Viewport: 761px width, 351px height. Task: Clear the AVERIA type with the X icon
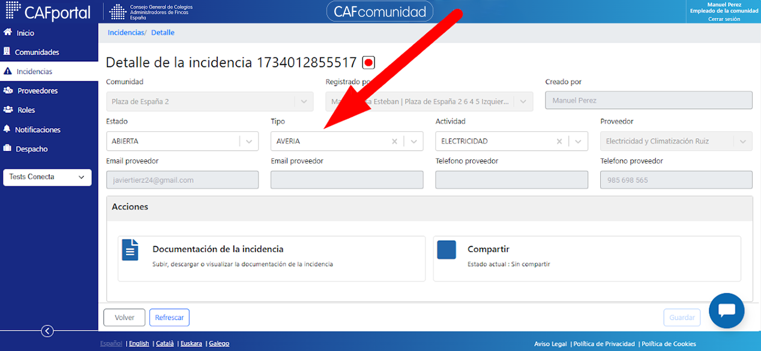point(394,141)
